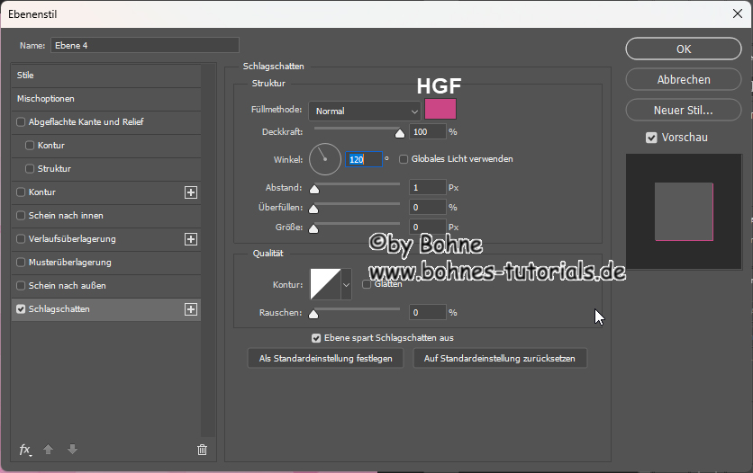Viewport: 753px width, 473px height.
Task: Add another Kontur with plus icon
Action: [190, 192]
